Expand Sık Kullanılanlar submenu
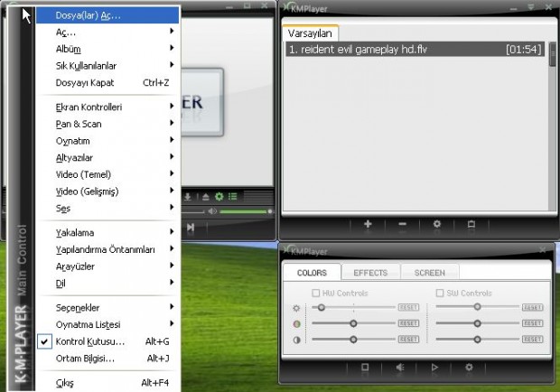Screen dimensions: 560x392 [108, 66]
